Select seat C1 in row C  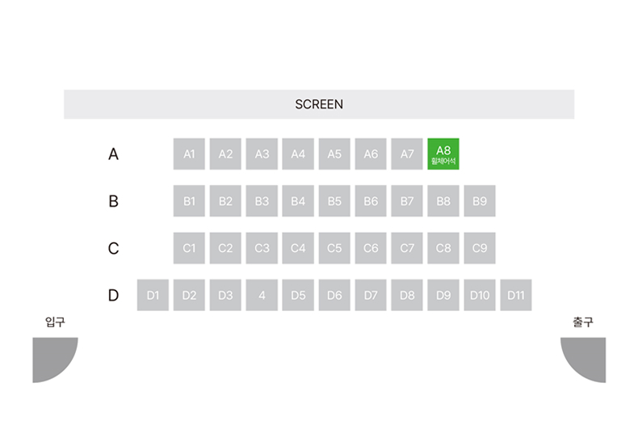coord(189,248)
